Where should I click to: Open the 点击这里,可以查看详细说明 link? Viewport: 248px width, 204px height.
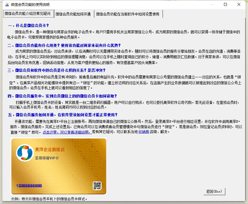click(67, 132)
